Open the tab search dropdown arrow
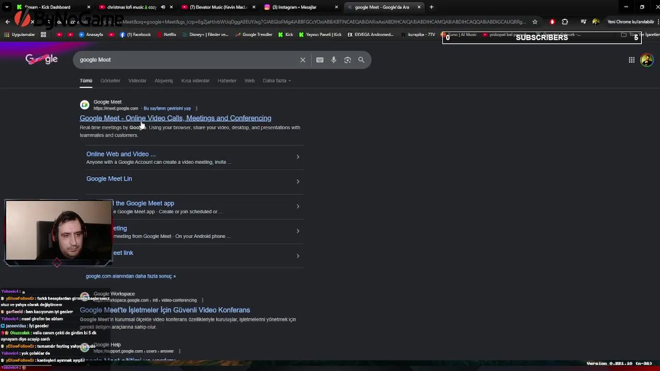The image size is (660, 371). tap(7, 7)
